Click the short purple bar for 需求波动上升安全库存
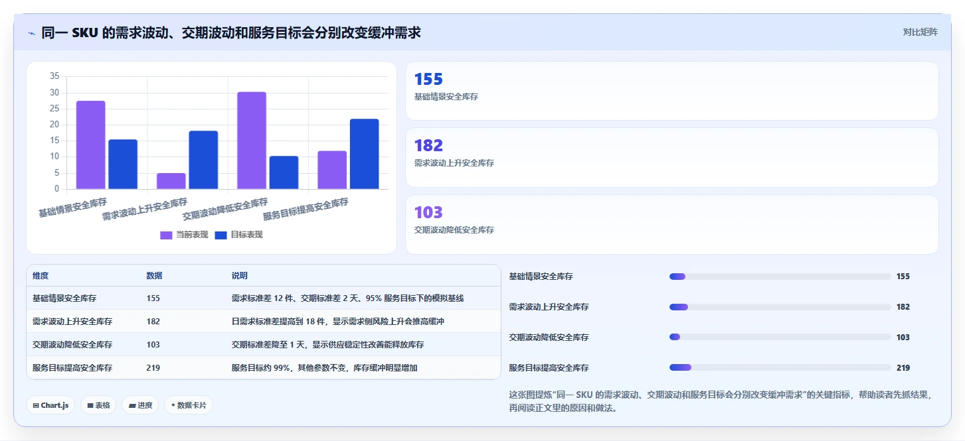 point(171,181)
